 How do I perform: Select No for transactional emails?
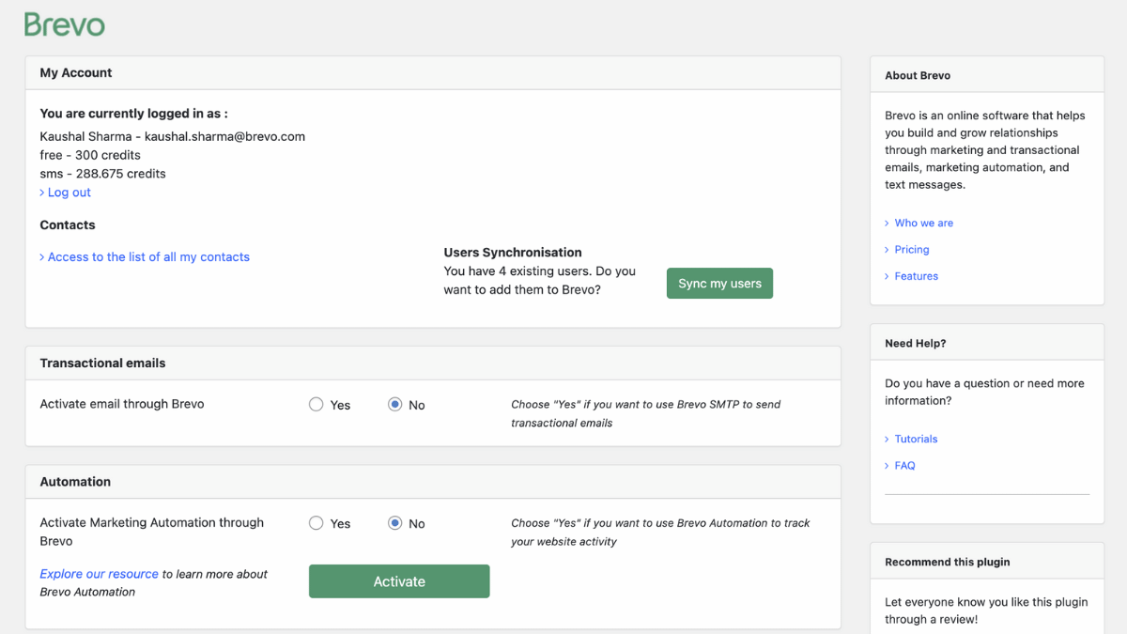pos(394,404)
